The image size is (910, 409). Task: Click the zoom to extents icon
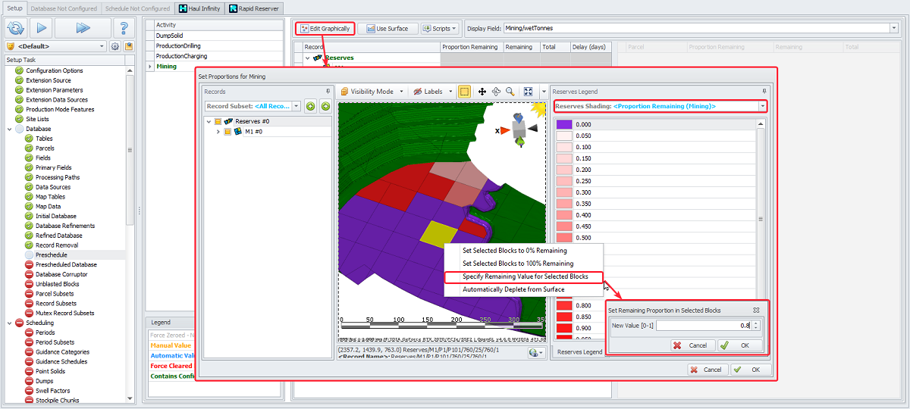coord(529,92)
